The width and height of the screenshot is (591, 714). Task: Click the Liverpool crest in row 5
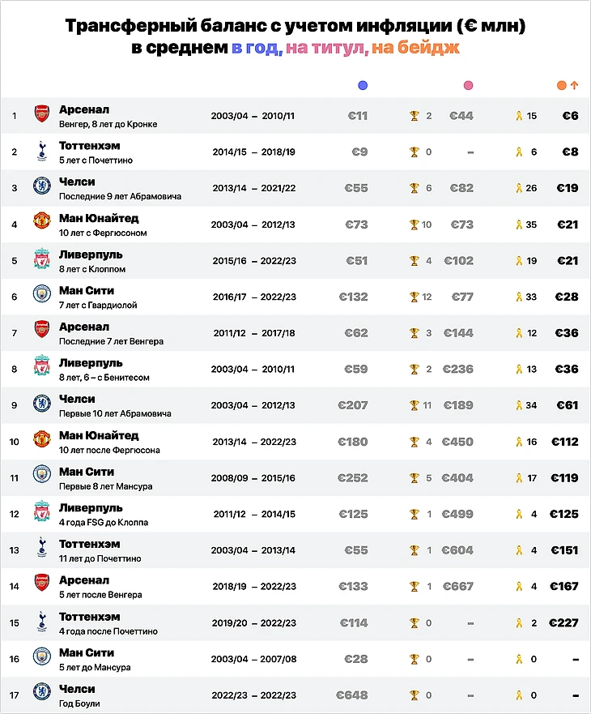[42, 260]
